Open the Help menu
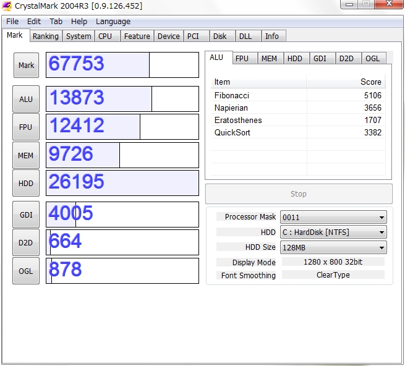405x366 pixels. tap(79, 22)
